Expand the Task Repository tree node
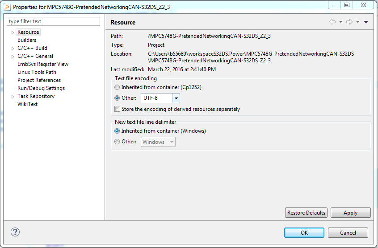 point(13,97)
